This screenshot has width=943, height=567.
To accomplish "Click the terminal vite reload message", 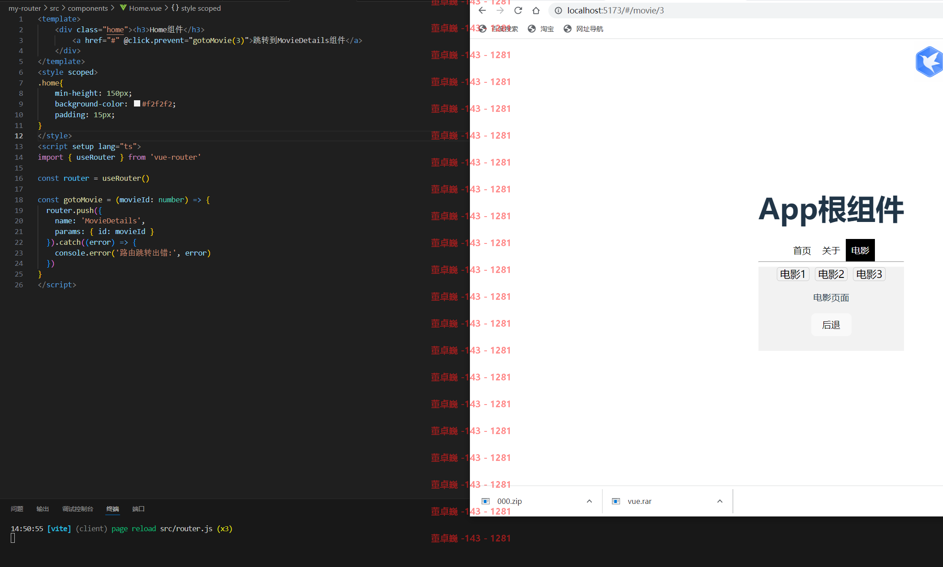I will click(121, 529).
